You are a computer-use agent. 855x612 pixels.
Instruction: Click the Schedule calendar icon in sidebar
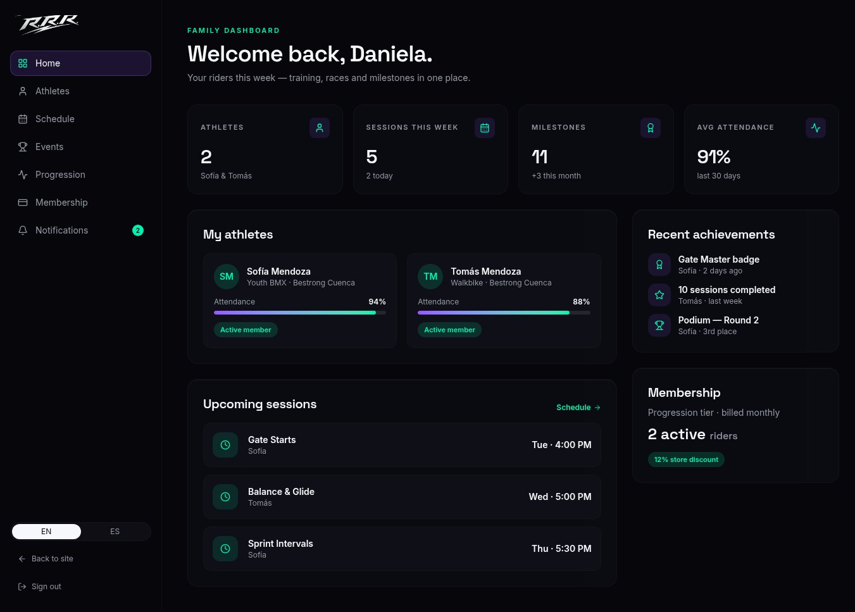(x=23, y=119)
